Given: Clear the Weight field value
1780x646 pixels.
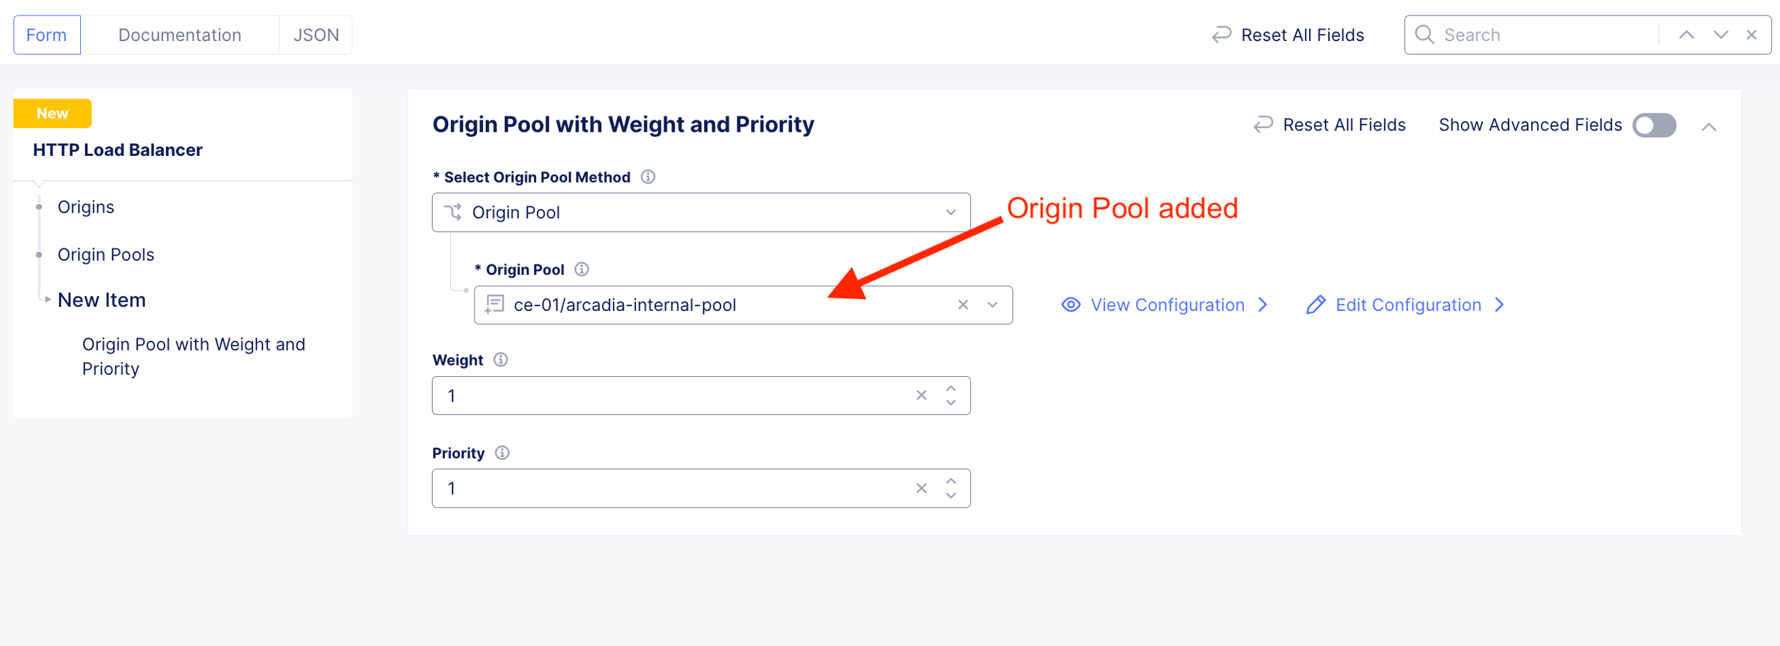Looking at the screenshot, I should tap(921, 395).
